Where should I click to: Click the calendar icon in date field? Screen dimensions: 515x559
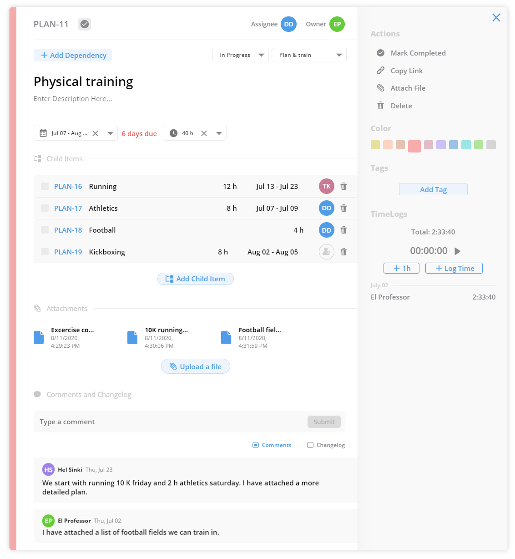(43, 133)
